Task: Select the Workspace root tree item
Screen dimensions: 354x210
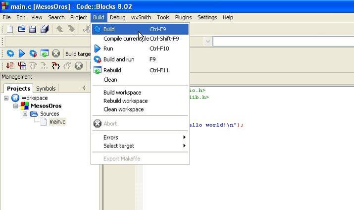Action: click(x=35, y=98)
